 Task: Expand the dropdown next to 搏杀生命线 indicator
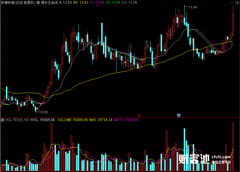point(38,3)
